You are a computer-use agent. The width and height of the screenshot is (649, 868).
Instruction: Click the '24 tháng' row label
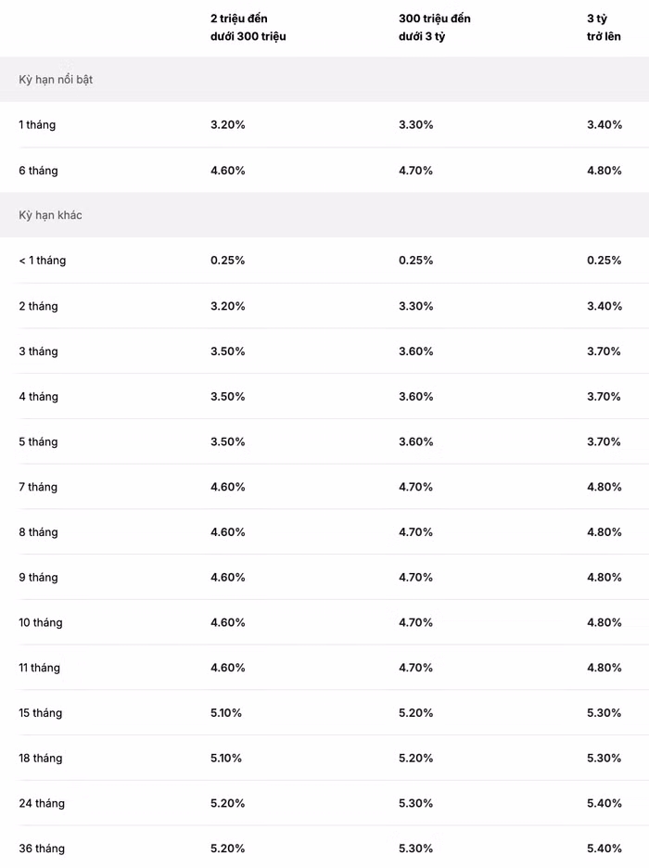click(42, 803)
